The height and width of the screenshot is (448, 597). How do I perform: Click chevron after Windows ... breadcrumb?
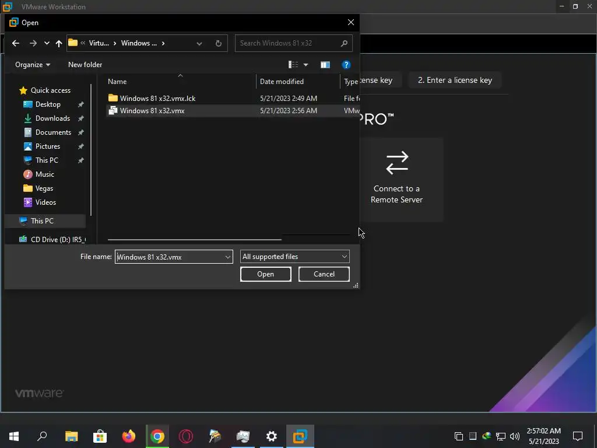tap(163, 43)
